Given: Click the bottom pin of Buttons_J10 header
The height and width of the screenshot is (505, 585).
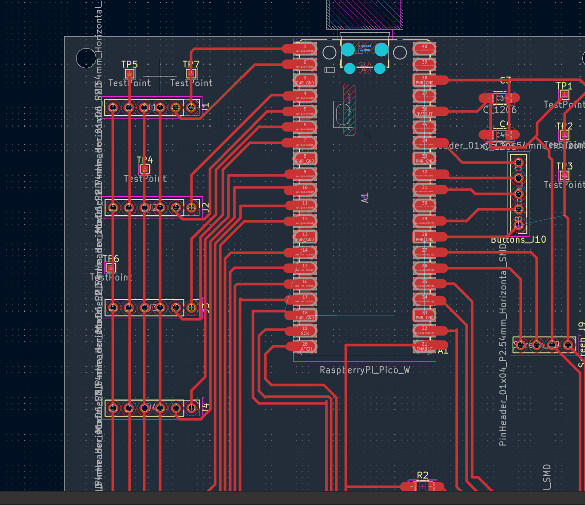Looking at the screenshot, I should pyautogui.click(x=519, y=225).
